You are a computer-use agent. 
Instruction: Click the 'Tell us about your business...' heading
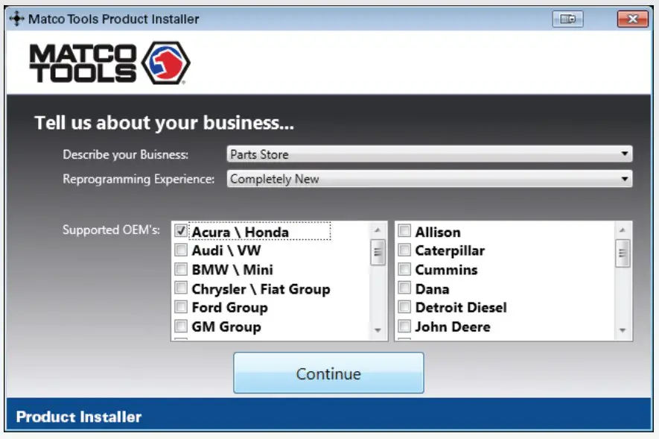point(164,123)
